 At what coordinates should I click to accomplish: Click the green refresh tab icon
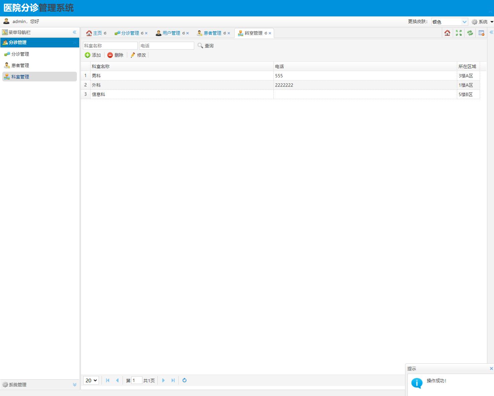point(470,33)
